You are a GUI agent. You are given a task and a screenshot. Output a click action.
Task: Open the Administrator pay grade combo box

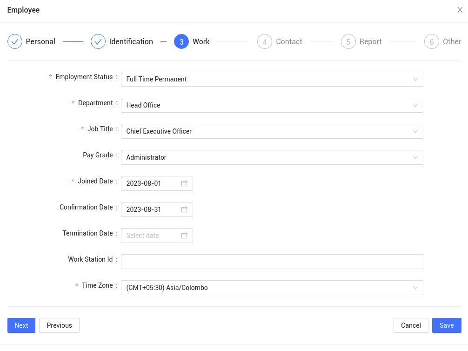(272, 157)
